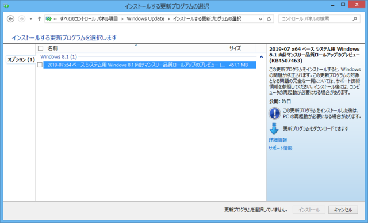Go up one level with the Up arrow
This screenshot has width=368, height=223.
coord(40,19)
